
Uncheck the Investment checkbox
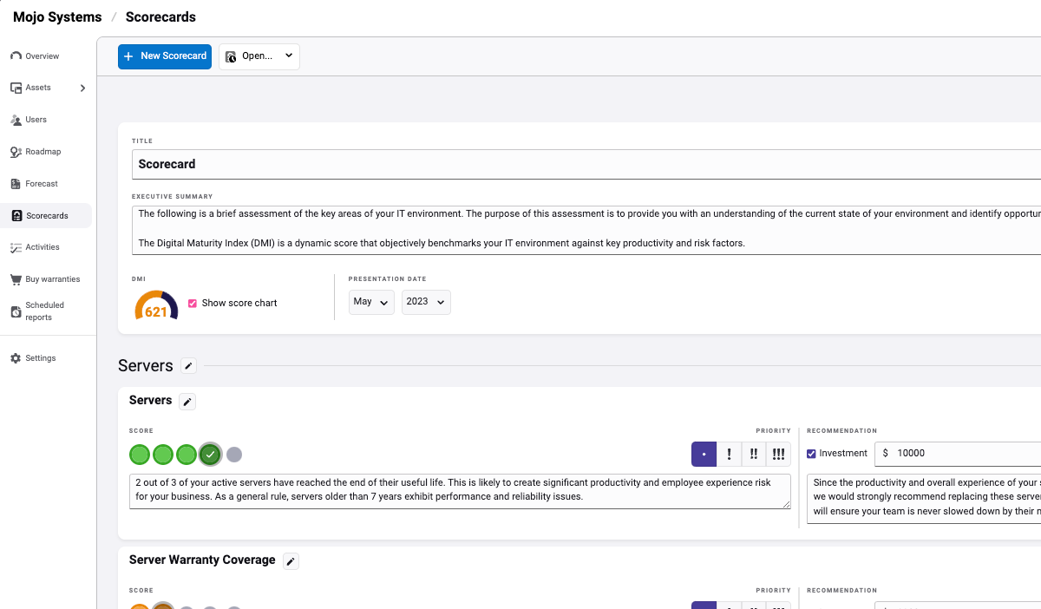tap(812, 453)
